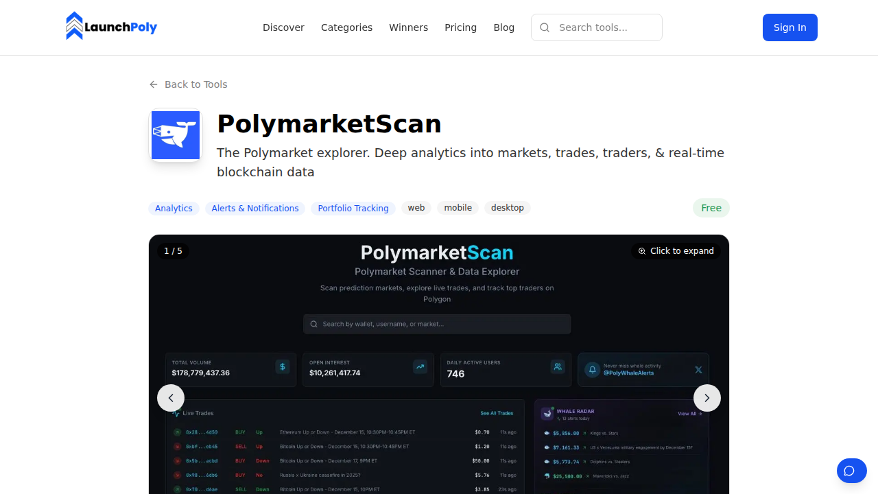
Task: Click the users icon on Daily Active Users card
Action: (557, 366)
